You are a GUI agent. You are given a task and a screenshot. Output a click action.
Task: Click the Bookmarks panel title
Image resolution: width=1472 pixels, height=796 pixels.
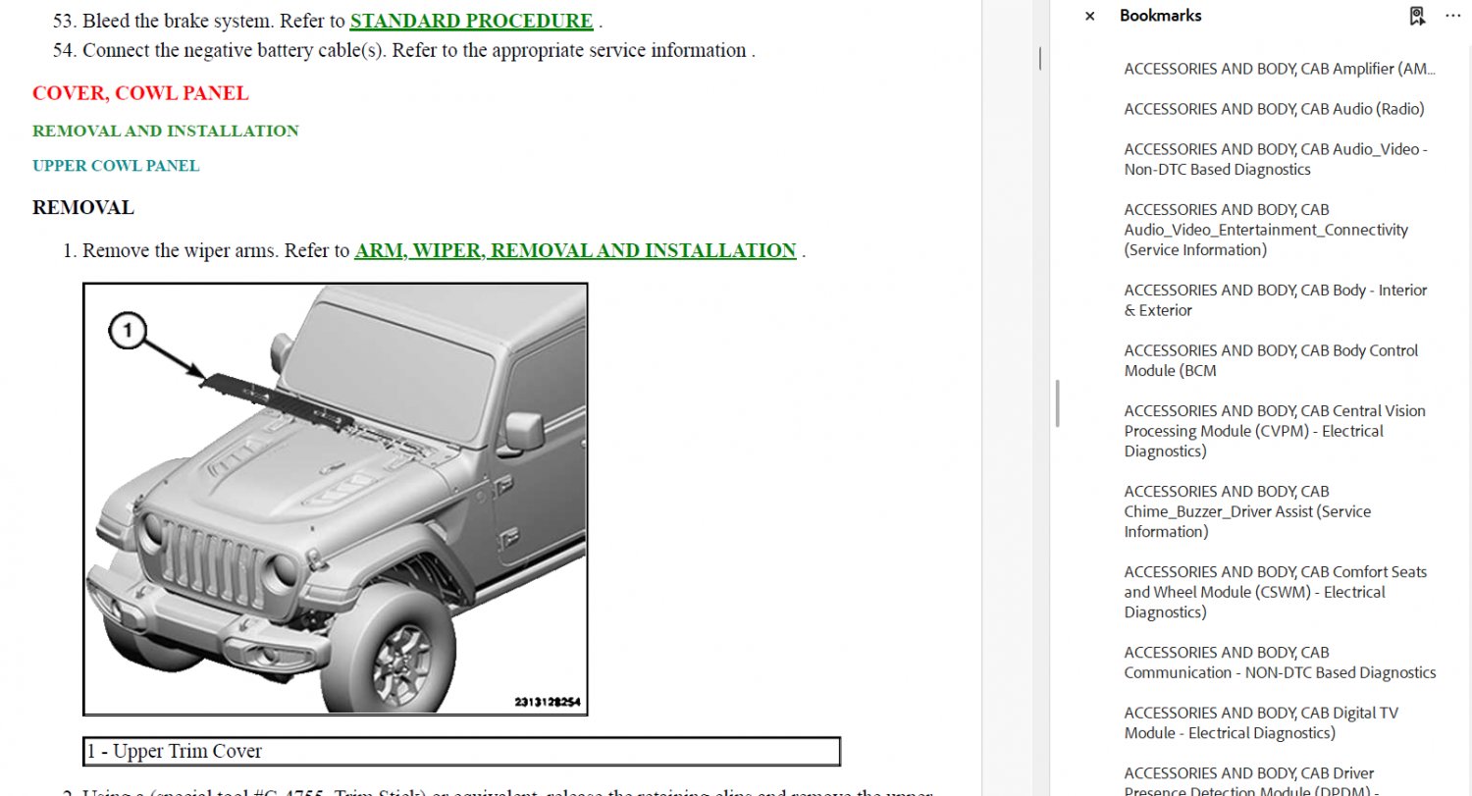pyautogui.click(x=1160, y=16)
